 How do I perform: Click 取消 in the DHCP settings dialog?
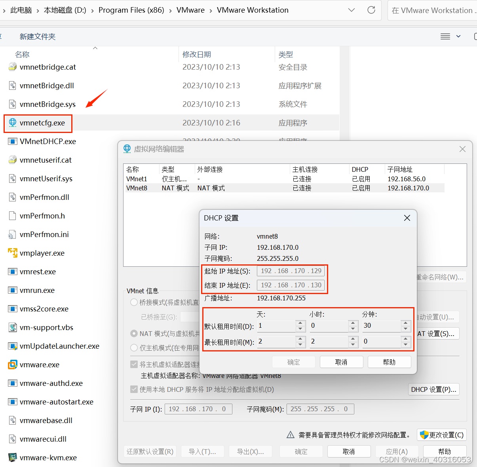click(x=341, y=362)
